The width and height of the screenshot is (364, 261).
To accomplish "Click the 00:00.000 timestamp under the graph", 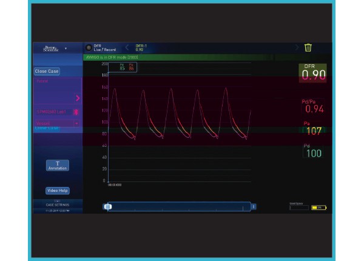I will click(115, 185).
